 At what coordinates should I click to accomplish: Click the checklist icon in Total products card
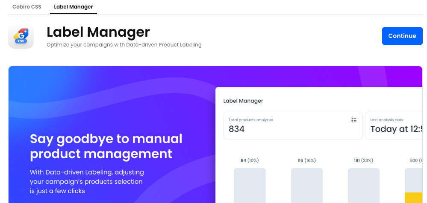[354, 120]
